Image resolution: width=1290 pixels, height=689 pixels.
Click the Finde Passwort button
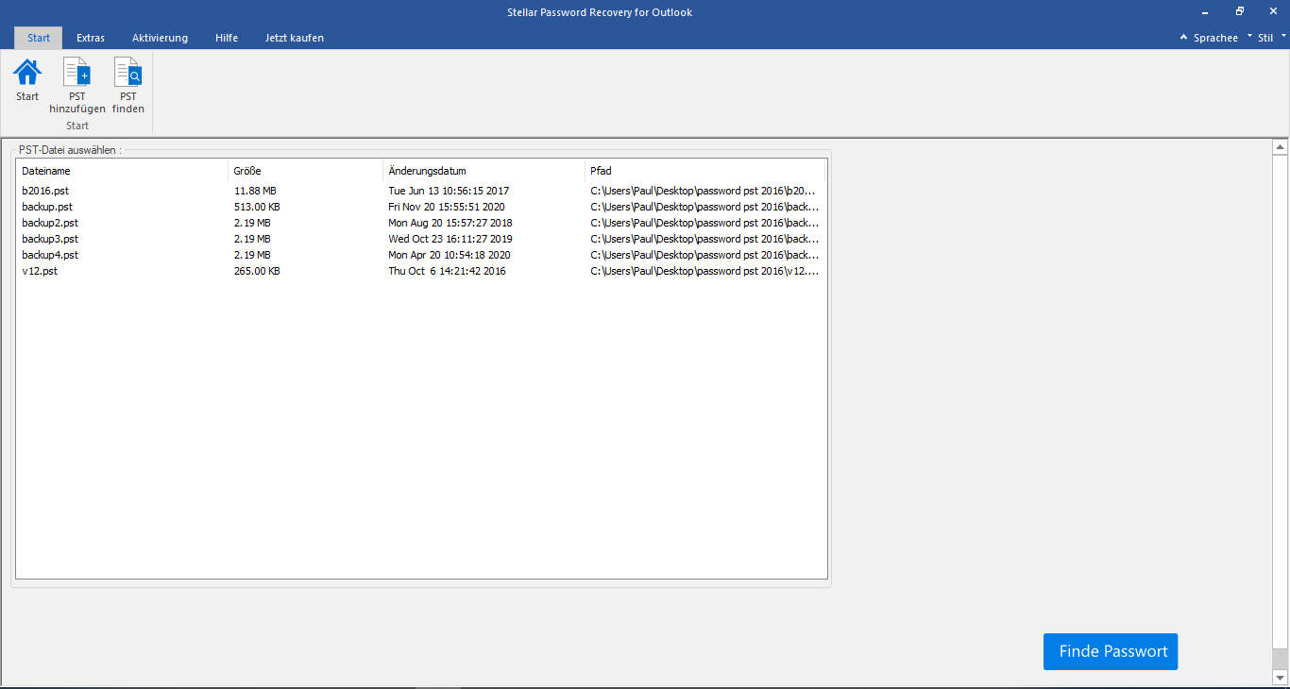pos(1111,651)
